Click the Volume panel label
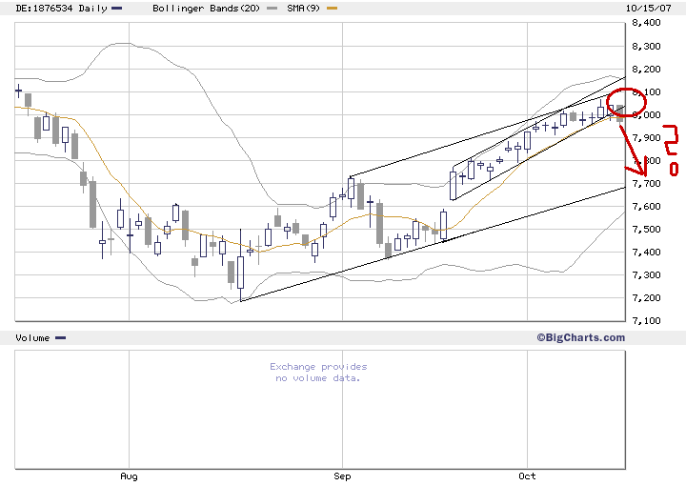 (32, 337)
